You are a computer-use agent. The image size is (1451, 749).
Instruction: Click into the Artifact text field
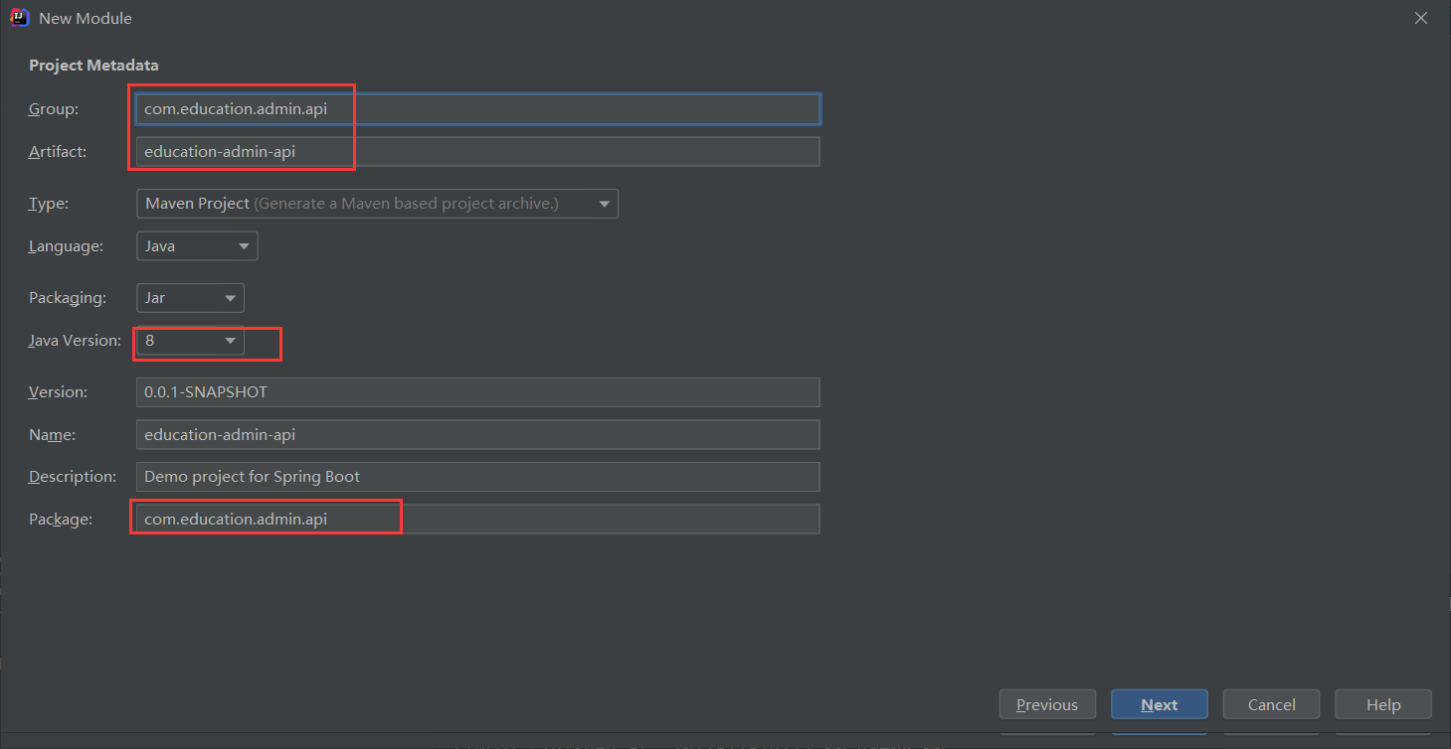pyautogui.click(x=477, y=152)
